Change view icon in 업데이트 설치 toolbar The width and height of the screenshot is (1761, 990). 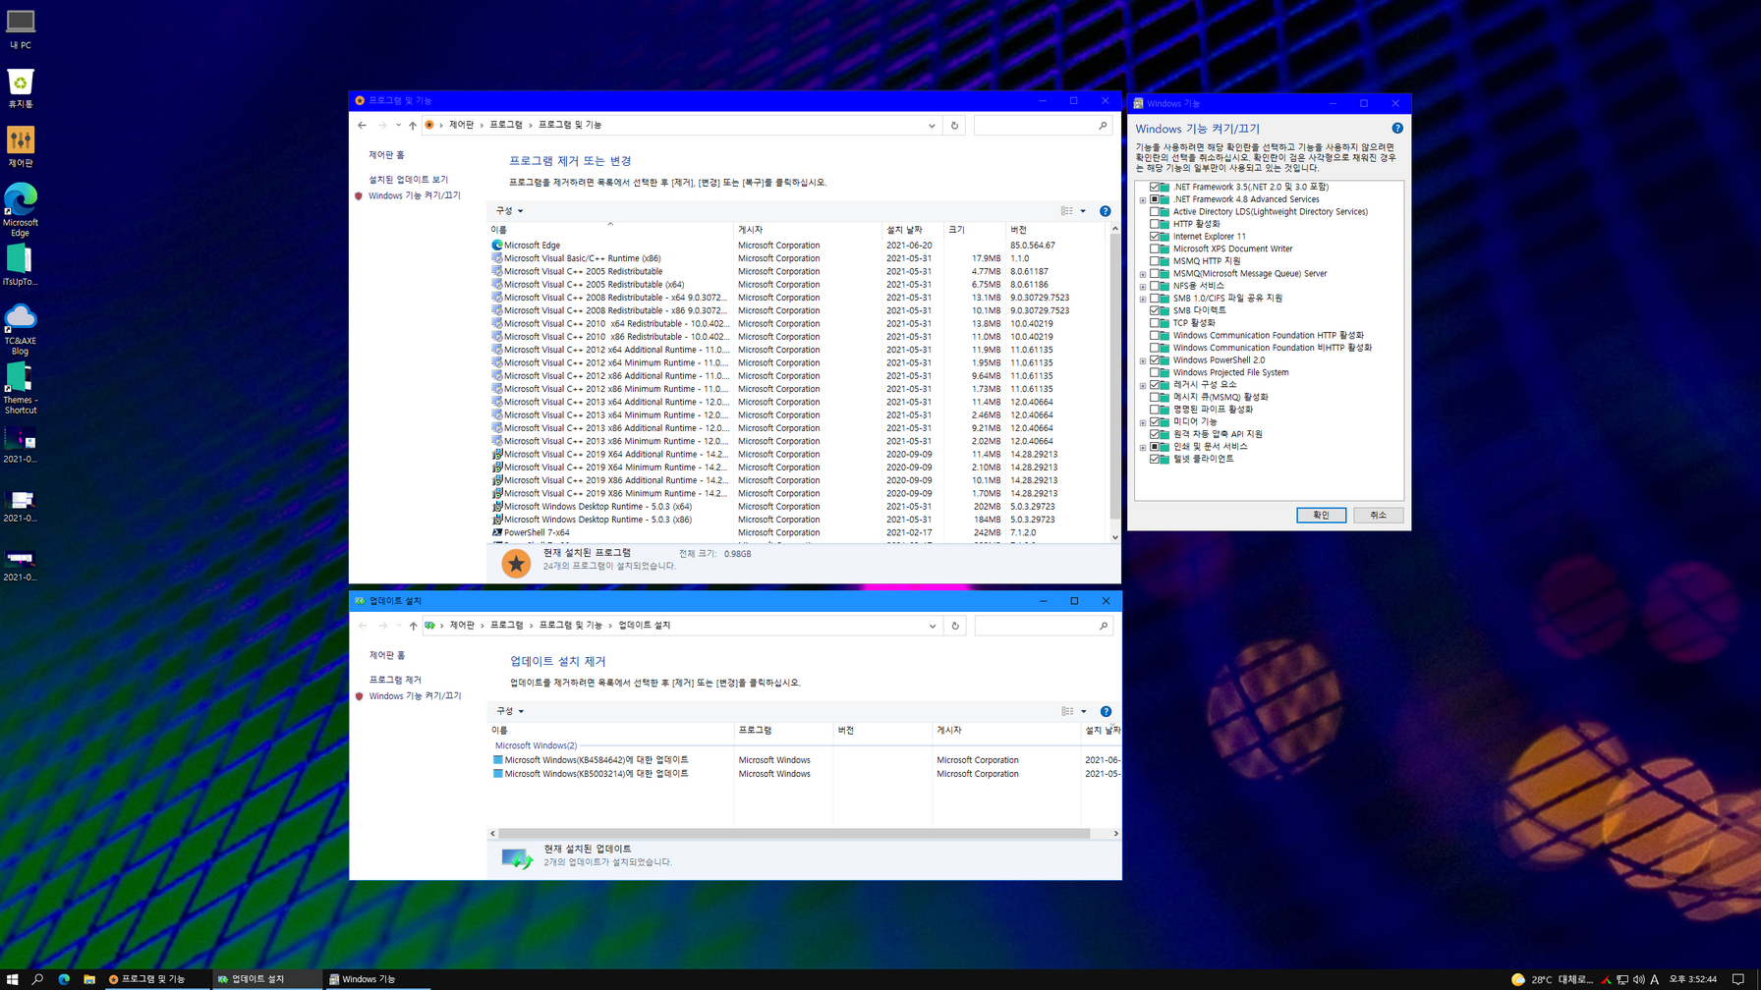[1068, 711]
